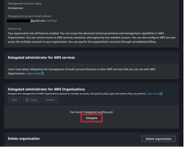Image resolution: width=184 pixels, height=147 pixels.
Task: Click external link icon after Organizations Learn more
Action: [161, 94]
